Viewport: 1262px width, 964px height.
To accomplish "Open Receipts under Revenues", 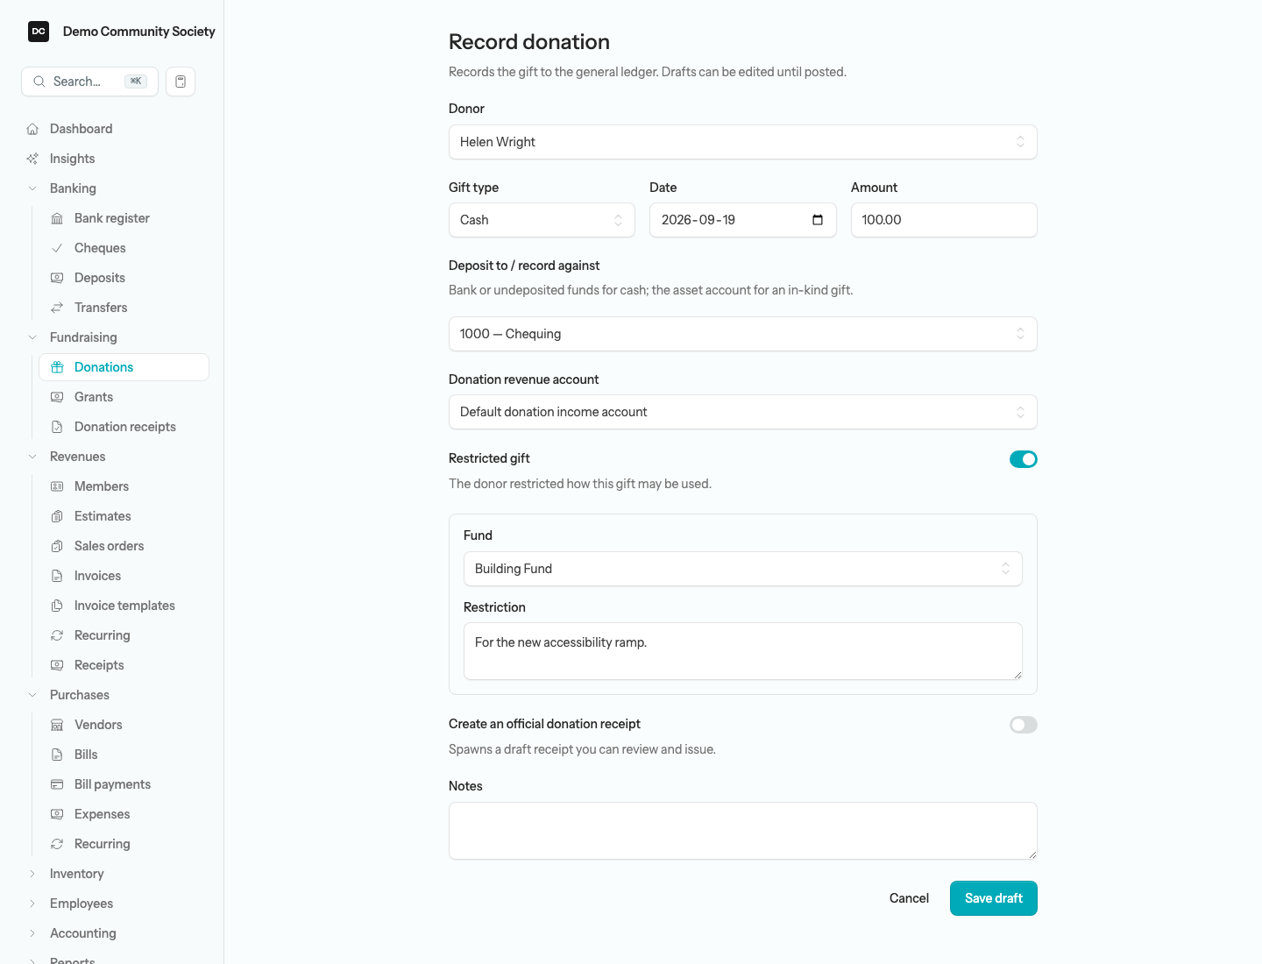I will [124, 665].
